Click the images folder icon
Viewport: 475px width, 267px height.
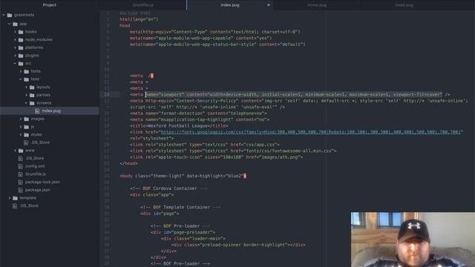pos(27,119)
